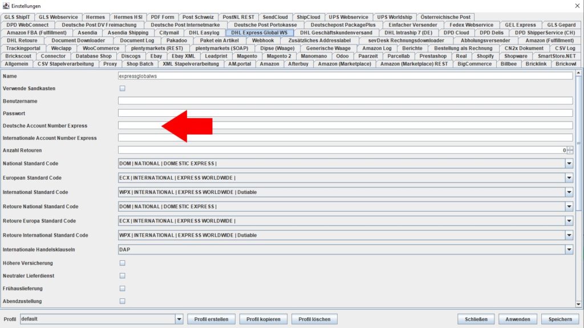Switch to WooCommerce tab
584x328 pixels.
point(101,48)
